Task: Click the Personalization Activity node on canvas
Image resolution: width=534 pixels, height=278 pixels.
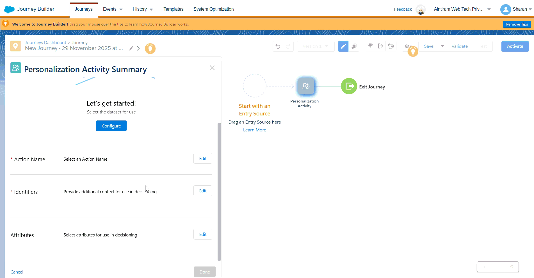Action: (x=306, y=86)
